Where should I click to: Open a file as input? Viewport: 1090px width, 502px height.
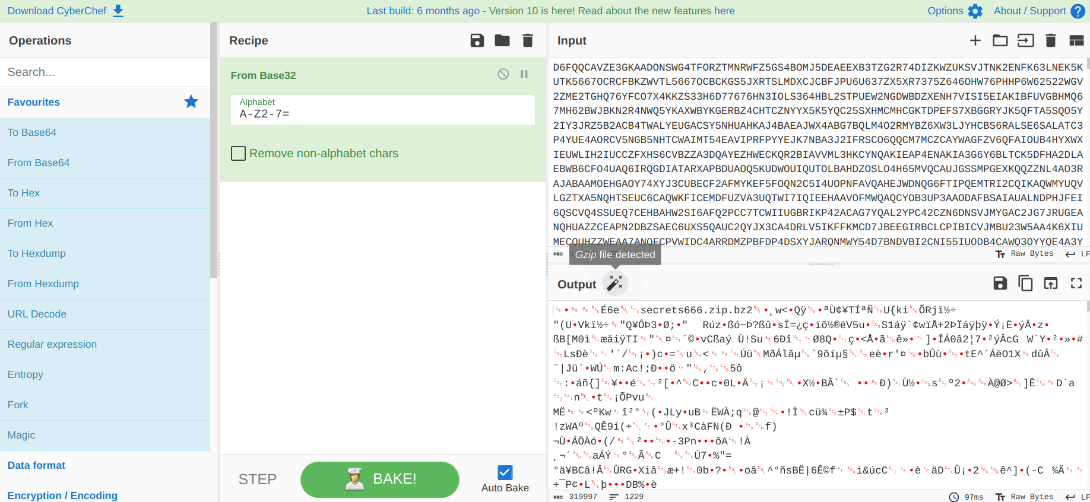1025,40
